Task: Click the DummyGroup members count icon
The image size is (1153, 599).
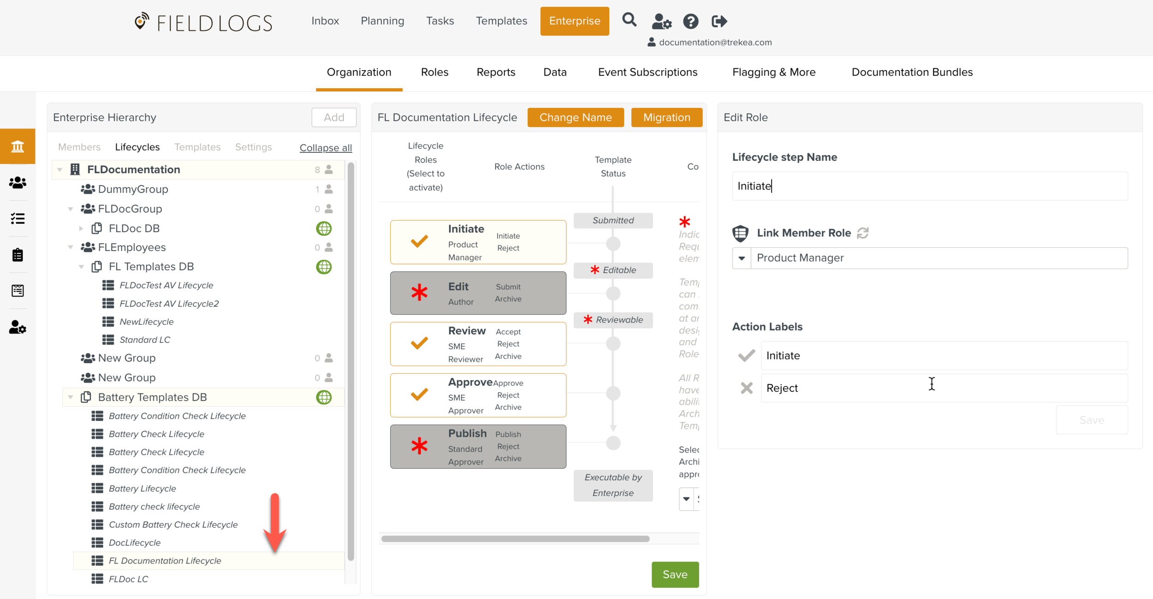Action: [x=329, y=189]
